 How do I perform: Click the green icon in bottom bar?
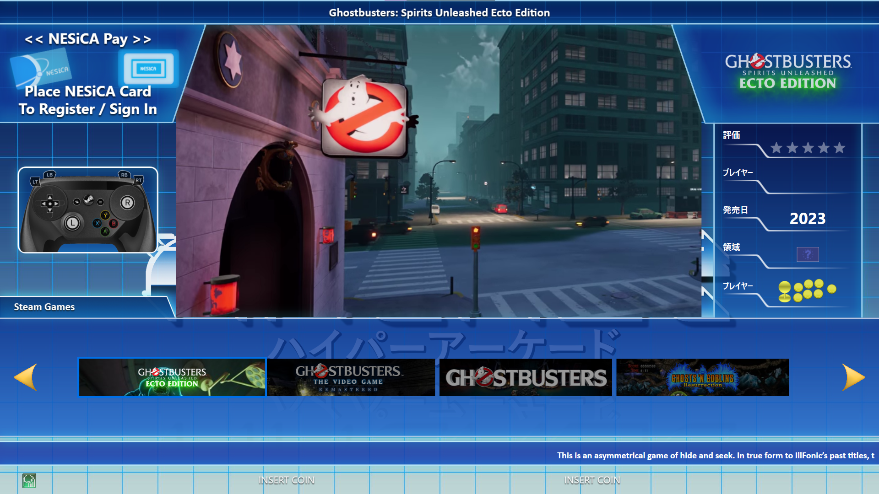pos(29,480)
